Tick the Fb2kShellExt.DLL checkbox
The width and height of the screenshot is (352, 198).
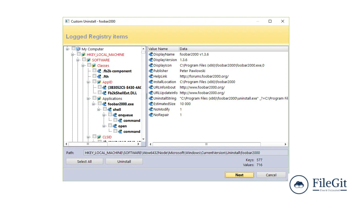pos(100,92)
